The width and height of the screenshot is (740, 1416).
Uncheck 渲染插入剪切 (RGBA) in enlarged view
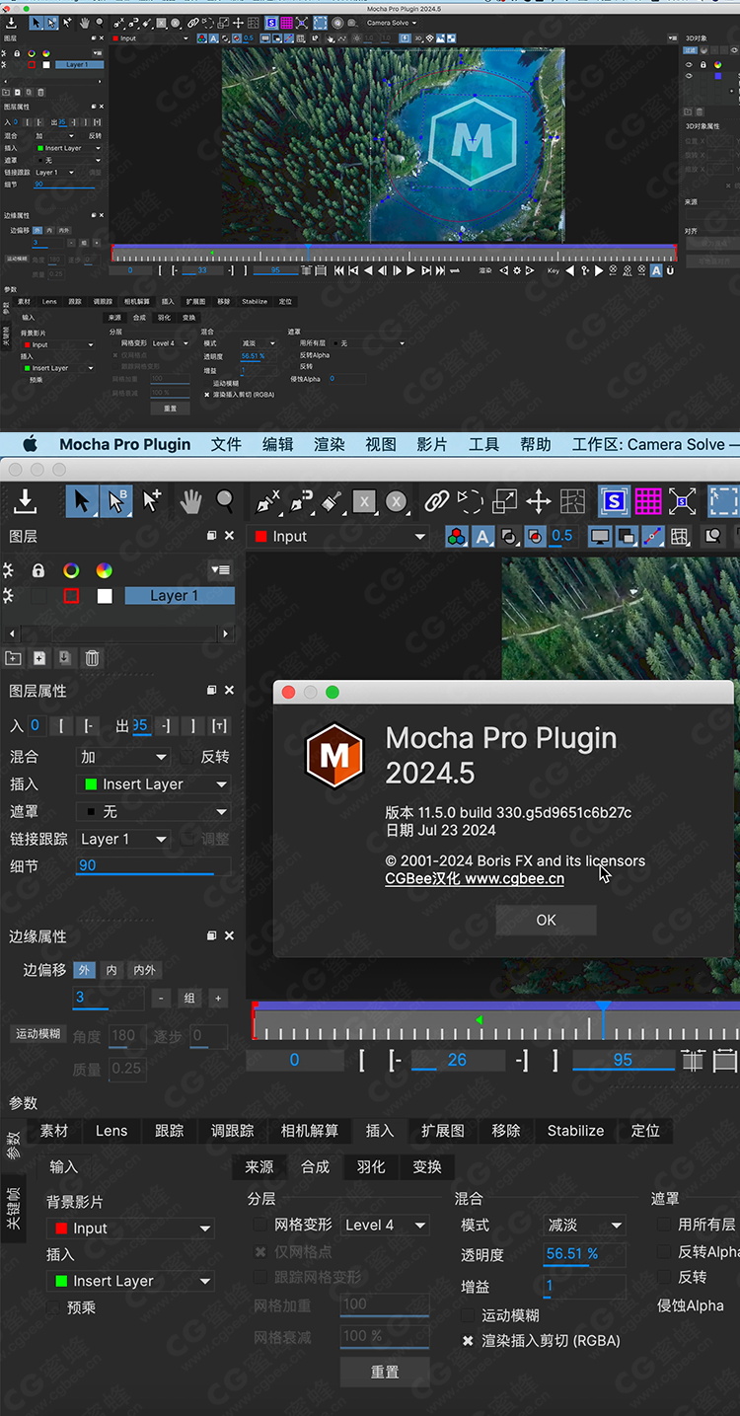[x=468, y=1341]
